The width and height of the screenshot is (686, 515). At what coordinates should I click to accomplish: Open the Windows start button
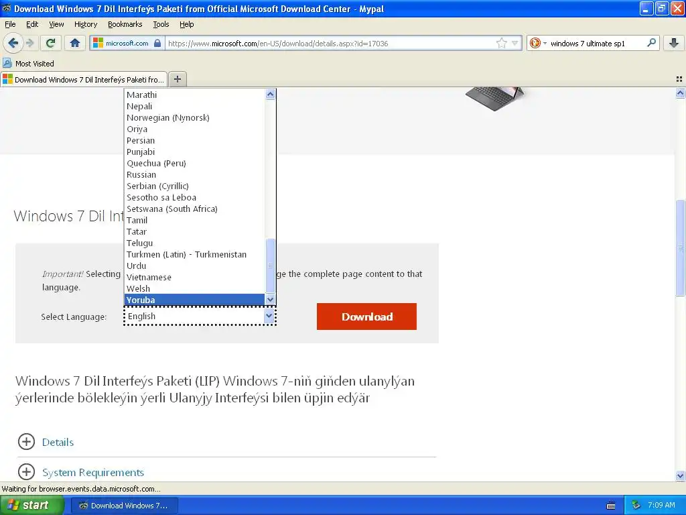[31, 506]
